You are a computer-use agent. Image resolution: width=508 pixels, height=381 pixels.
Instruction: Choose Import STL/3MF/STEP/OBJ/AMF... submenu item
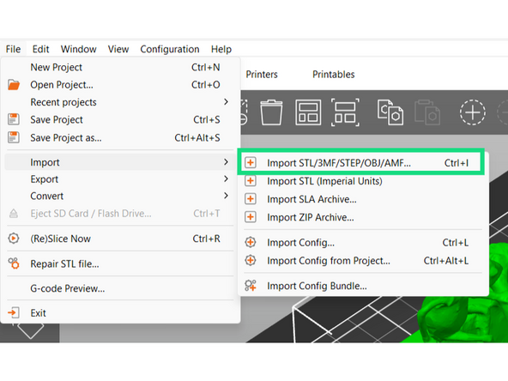point(361,163)
